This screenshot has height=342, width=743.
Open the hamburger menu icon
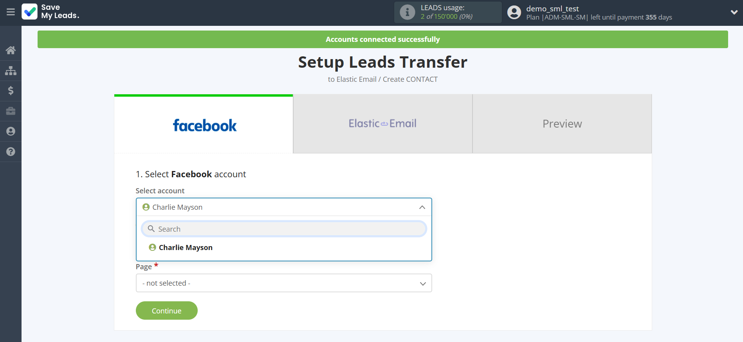click(x=11, y=12)
